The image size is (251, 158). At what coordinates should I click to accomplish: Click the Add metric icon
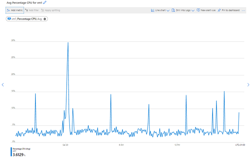coord(8,10)
